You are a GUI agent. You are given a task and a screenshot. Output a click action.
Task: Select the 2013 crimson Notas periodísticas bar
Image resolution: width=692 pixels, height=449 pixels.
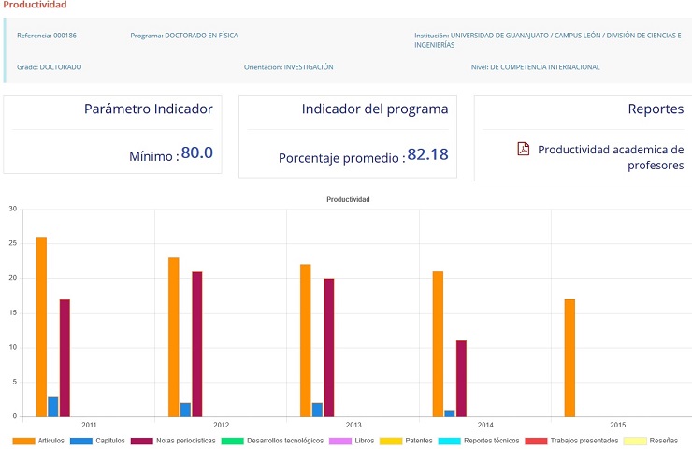coord(329,347)
